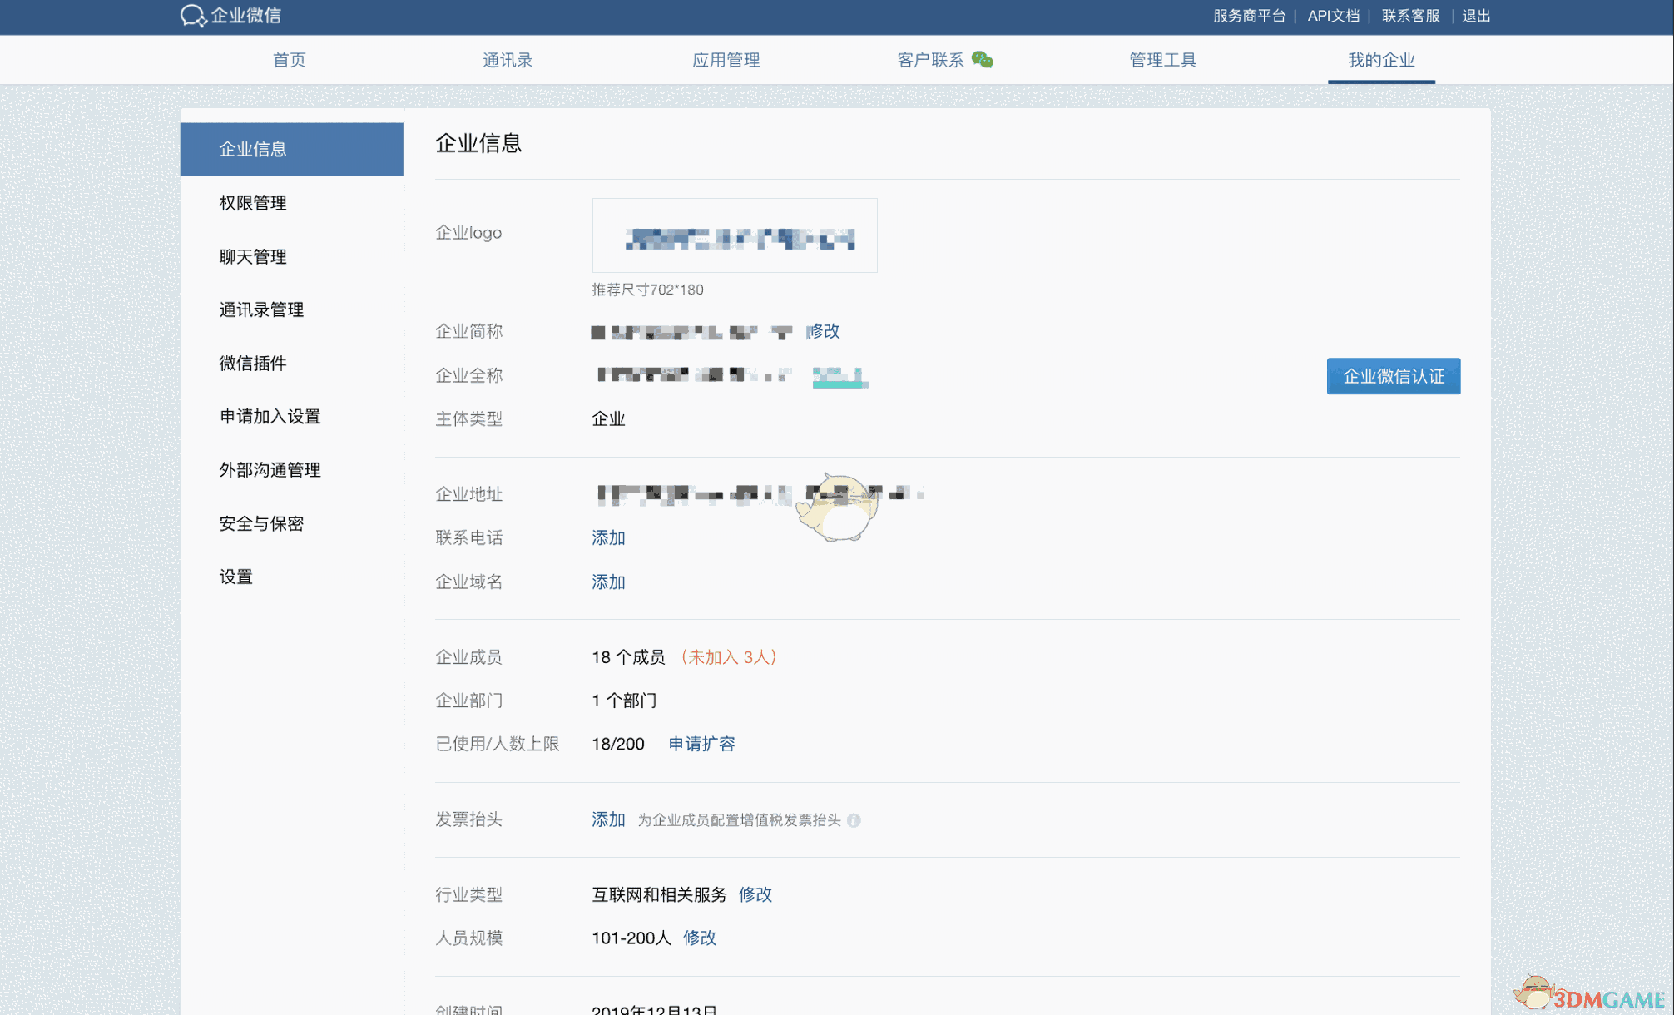Open 设置 at sidebar bottom

[235, 576]
